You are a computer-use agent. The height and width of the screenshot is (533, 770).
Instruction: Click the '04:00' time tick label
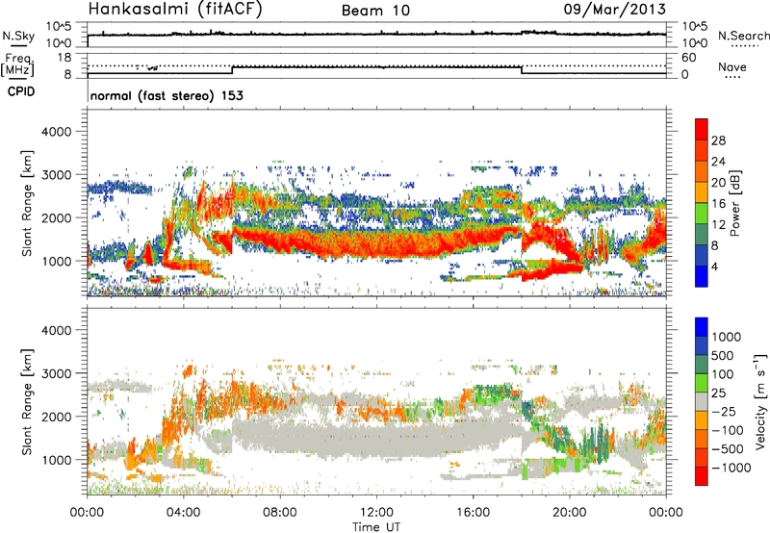pyautogui.click(x=183, y=513)
